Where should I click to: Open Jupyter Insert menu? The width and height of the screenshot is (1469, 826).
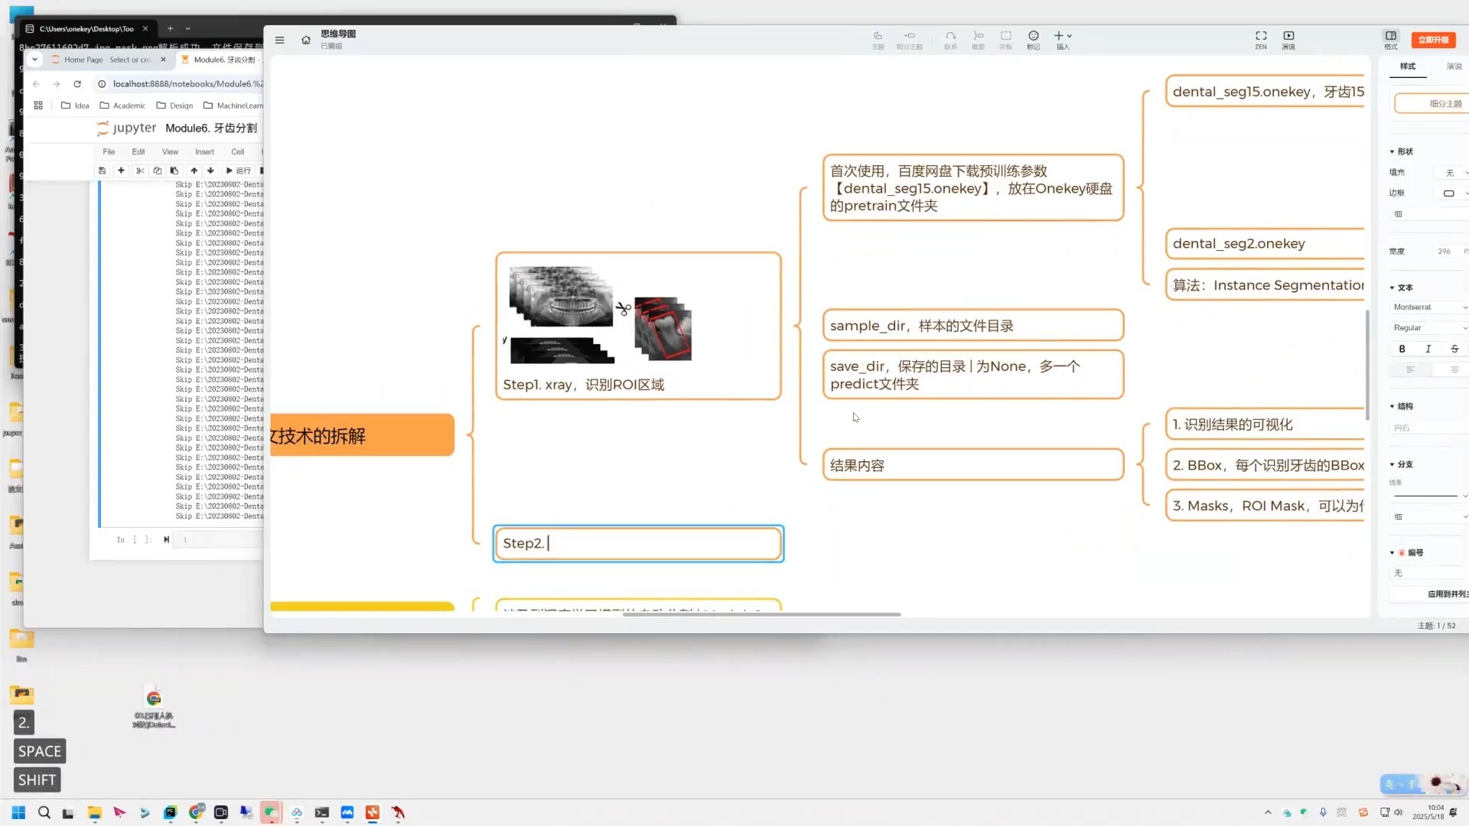click(204, 152)
